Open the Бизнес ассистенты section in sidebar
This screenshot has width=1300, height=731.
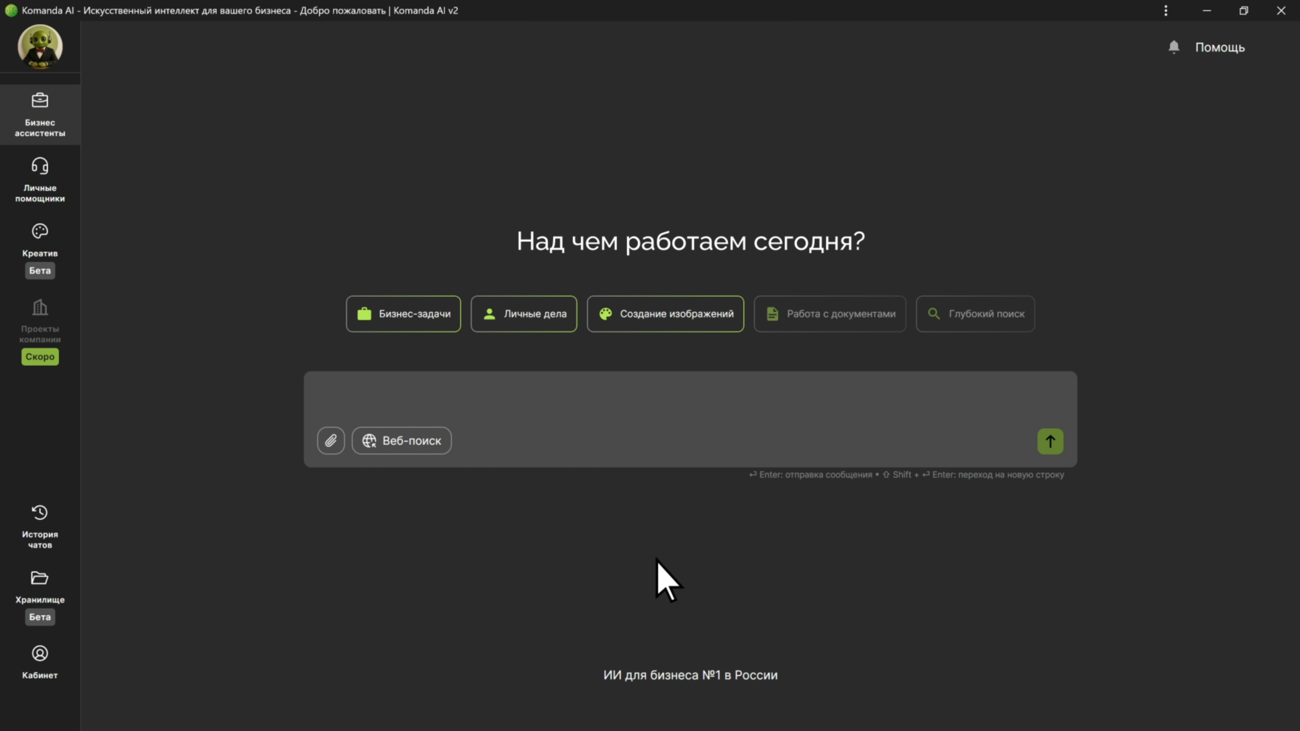[x=40, y=115]
